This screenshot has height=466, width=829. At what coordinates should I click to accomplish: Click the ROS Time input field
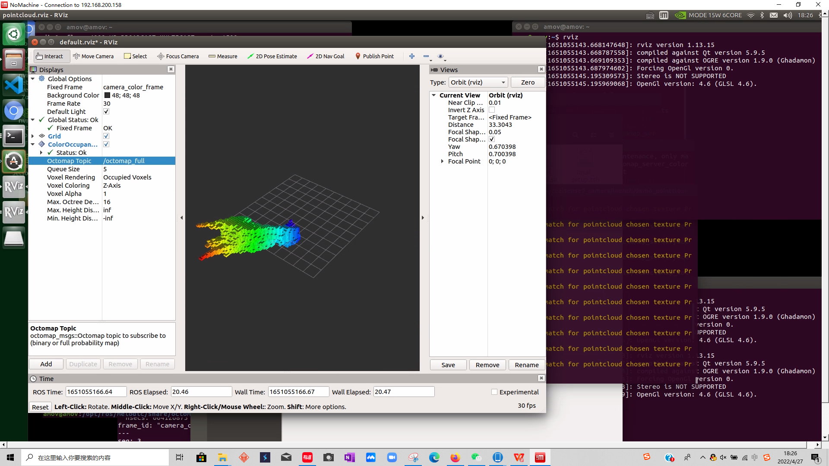(x=96, y=392)
